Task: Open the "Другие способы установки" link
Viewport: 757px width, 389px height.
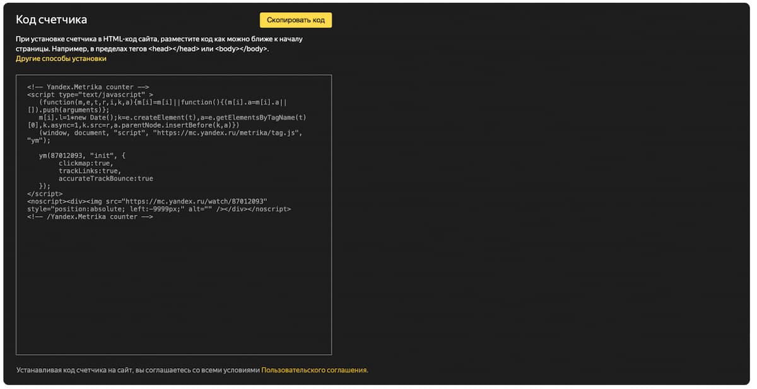Action: 61,59
